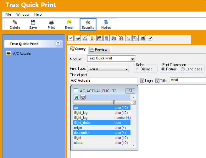Click the copy pages icon in the query toolbar
Screen dimensions: 206x158
tap(136, 38)
